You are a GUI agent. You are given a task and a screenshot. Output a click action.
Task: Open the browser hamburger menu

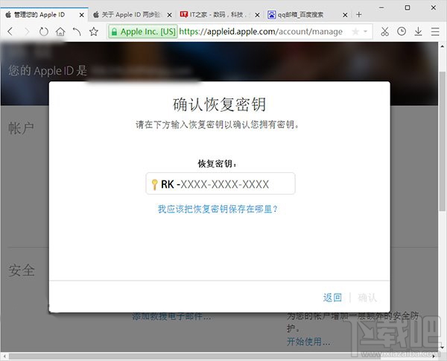[435, 31]
